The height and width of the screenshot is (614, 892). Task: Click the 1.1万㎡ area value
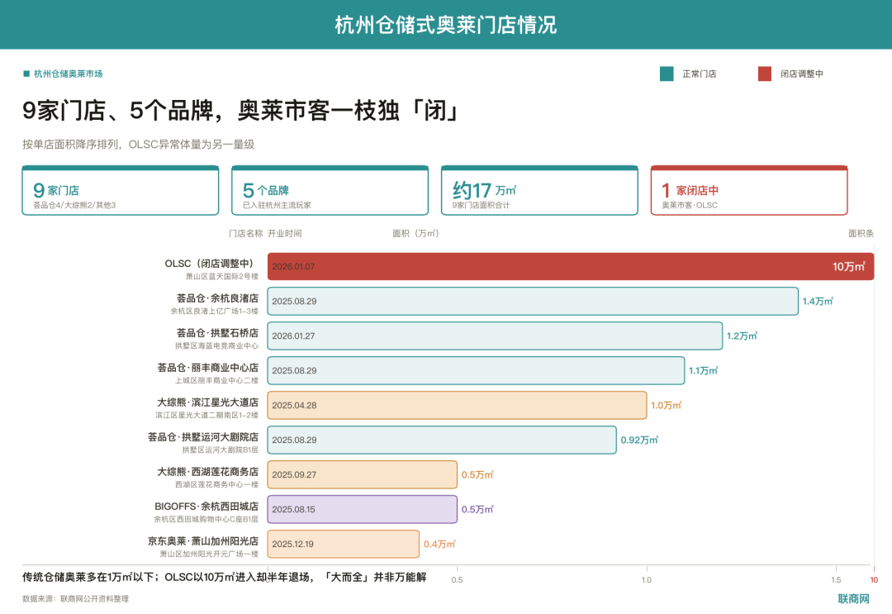point(703,370)
